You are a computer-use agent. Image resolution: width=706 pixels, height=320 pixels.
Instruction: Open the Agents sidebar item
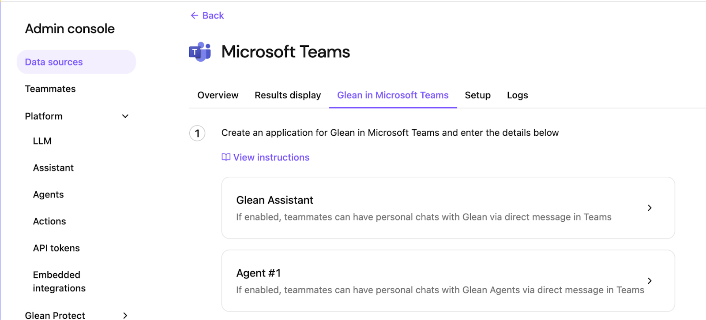(x=49, y=195)
